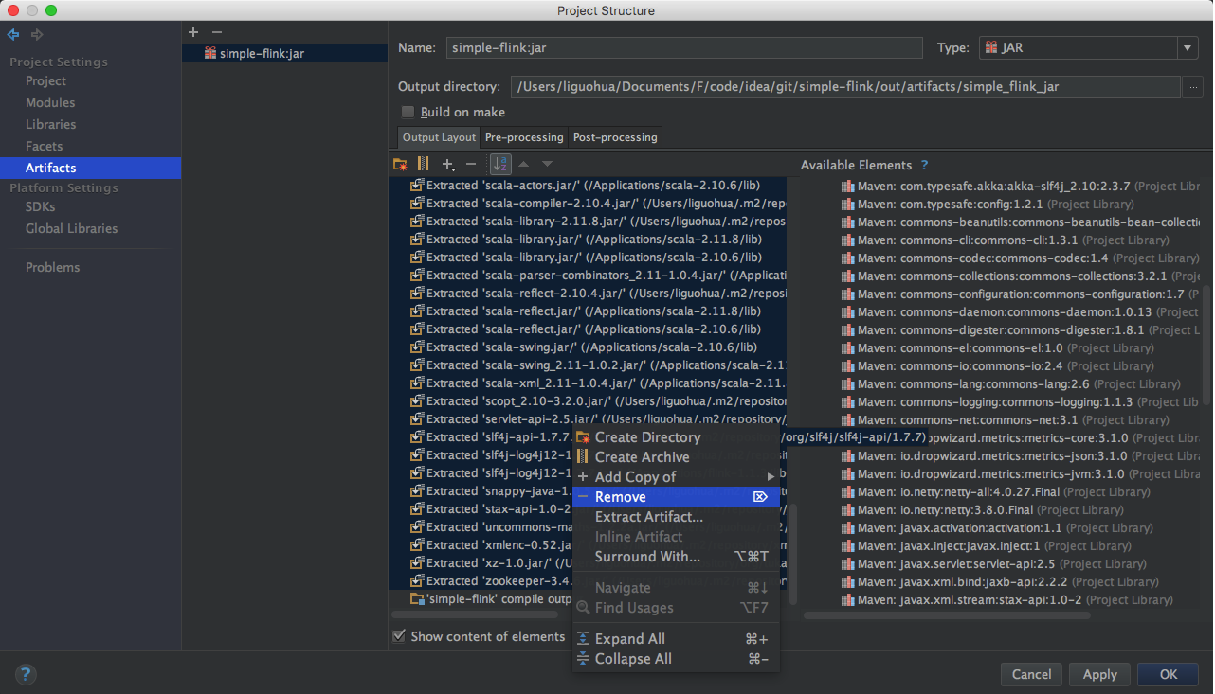The height and width of the screenshot is (694, 1215).
Task: Open help with the bottom-left question button
Action: pos(26,674)
